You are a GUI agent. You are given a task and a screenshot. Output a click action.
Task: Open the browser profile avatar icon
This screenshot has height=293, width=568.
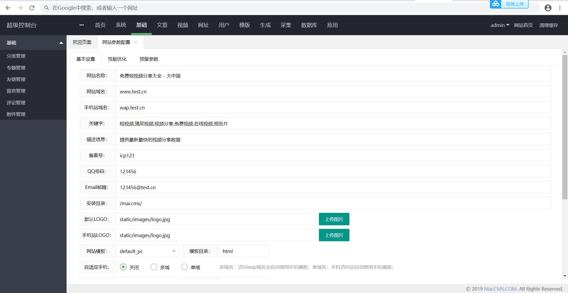(548, 8)
